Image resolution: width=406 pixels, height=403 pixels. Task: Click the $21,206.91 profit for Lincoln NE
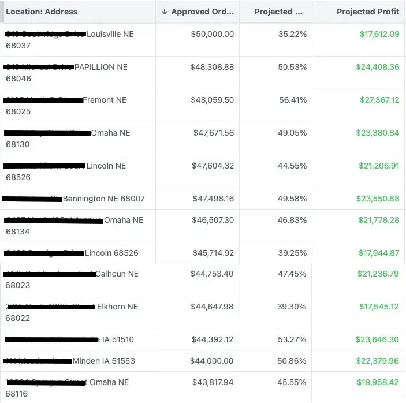(x=379, y=166)
